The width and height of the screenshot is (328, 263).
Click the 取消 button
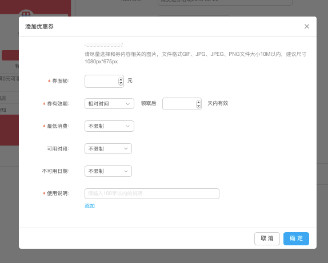click(x=267, y=238)
